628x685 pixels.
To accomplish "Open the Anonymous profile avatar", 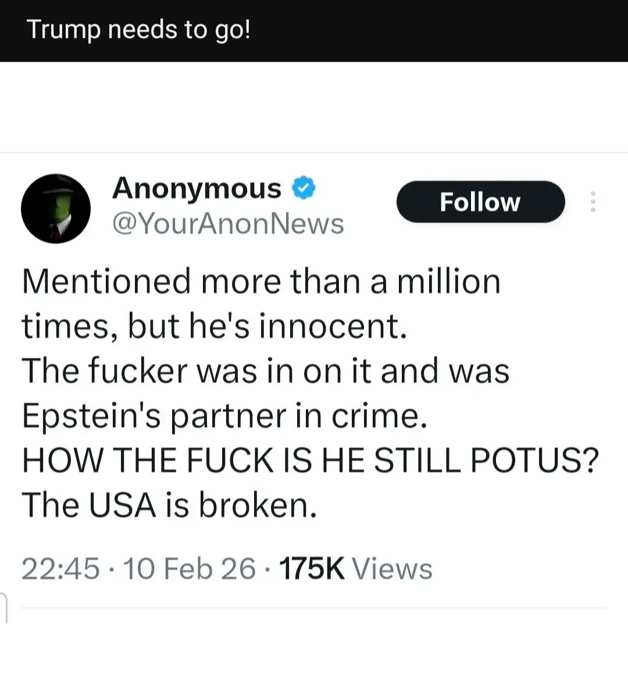I will [56, 208].
